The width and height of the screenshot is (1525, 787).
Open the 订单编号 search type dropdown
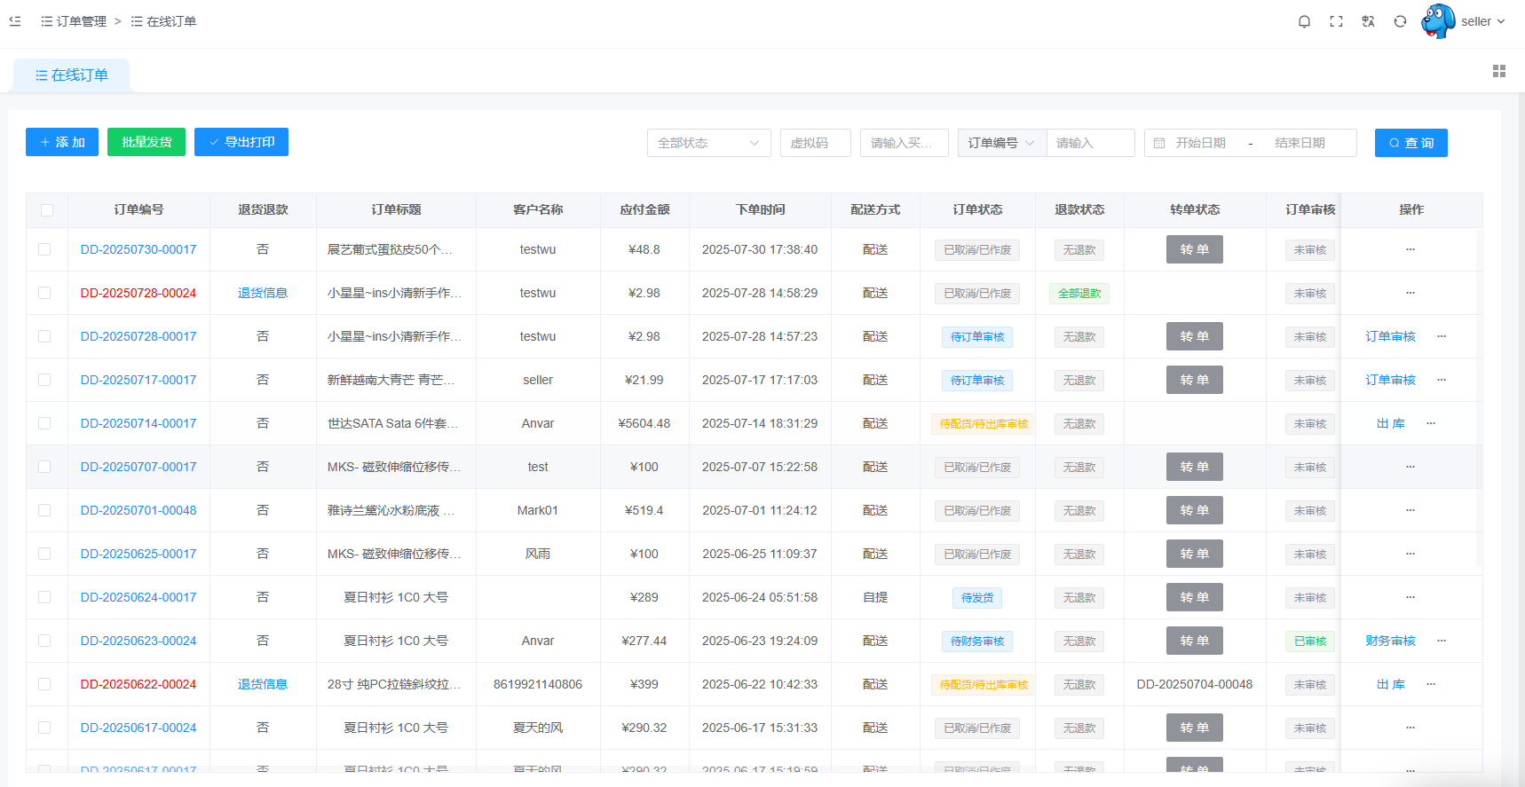[1001, 143]
